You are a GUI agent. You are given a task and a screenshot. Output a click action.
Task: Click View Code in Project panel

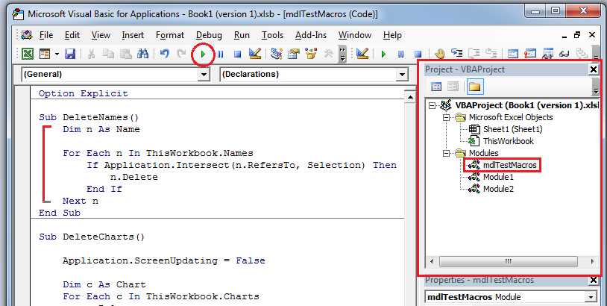[436, 87]
